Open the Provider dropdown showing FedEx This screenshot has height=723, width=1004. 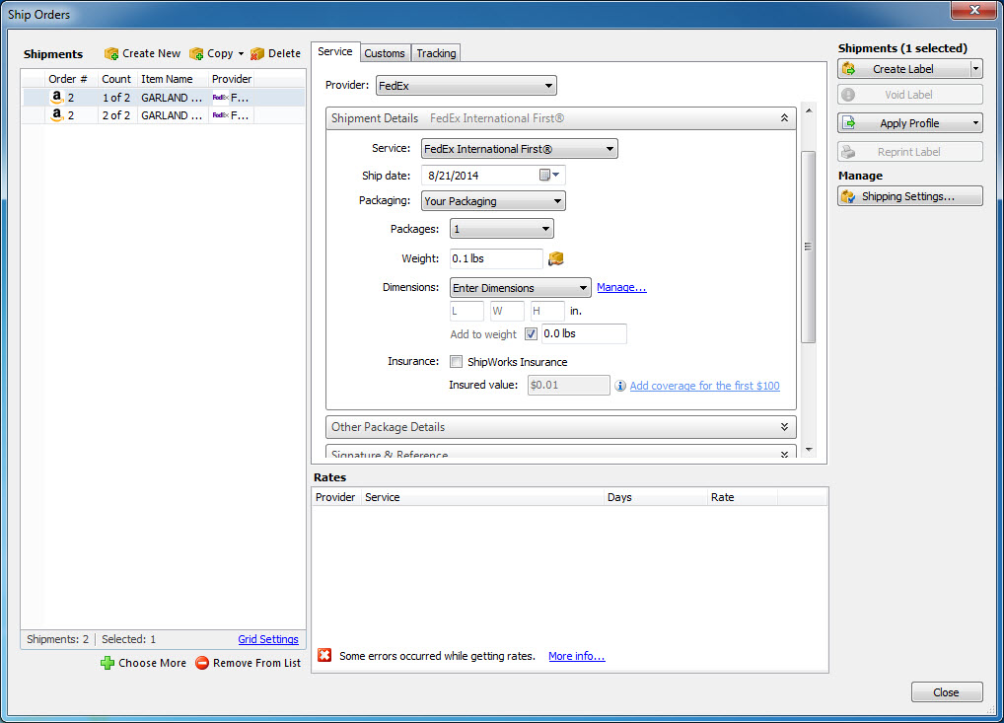(x=466, y=86)
